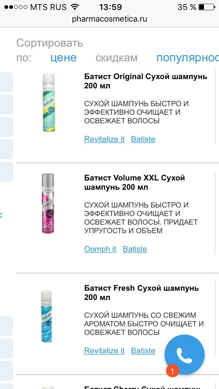Tap the Wi-Fi icon in status bar
The height and width of the screenshot is (389, 219).
(74, 7)
